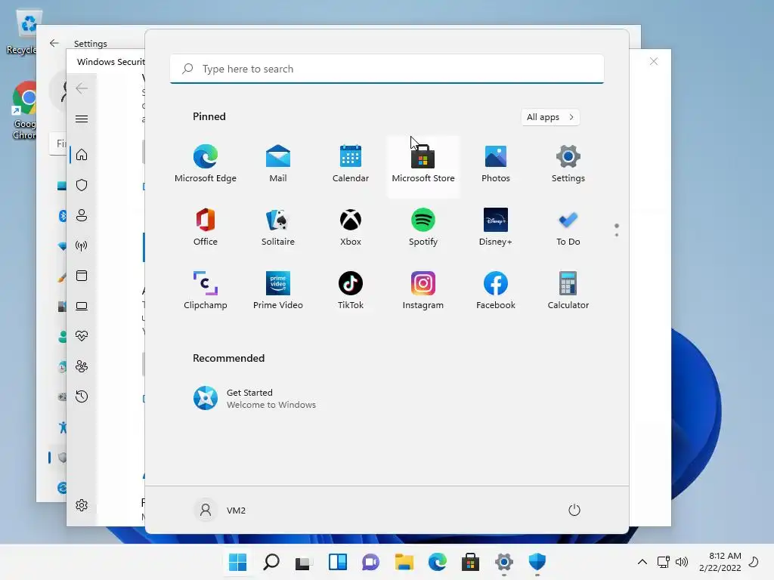Viewport: 774px width, 580px height.
Task: Open taskbar Search magnifier
Action: (271, 562)
